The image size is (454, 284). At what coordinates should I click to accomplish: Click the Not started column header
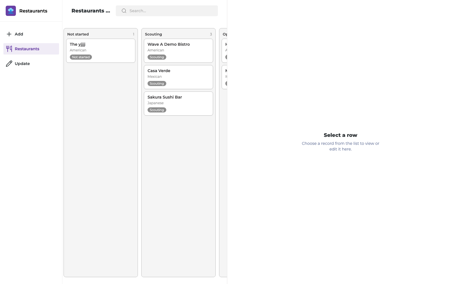78,34
